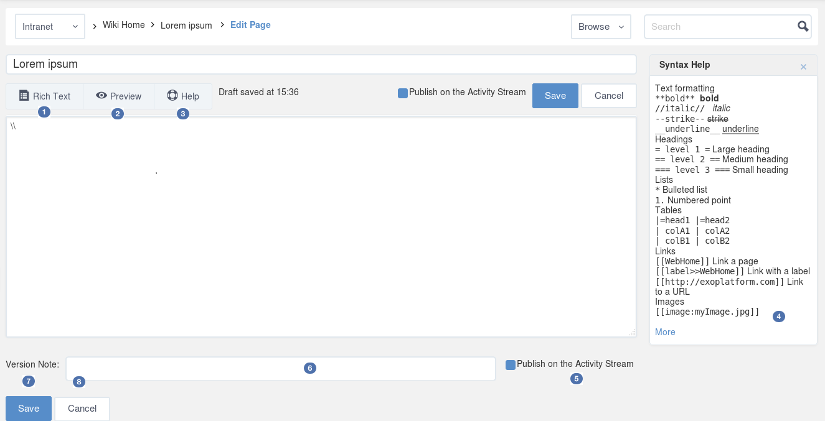Click the '[[label>>WebHome]] Link with a label' line
The image size is (825, 421).
732,271
